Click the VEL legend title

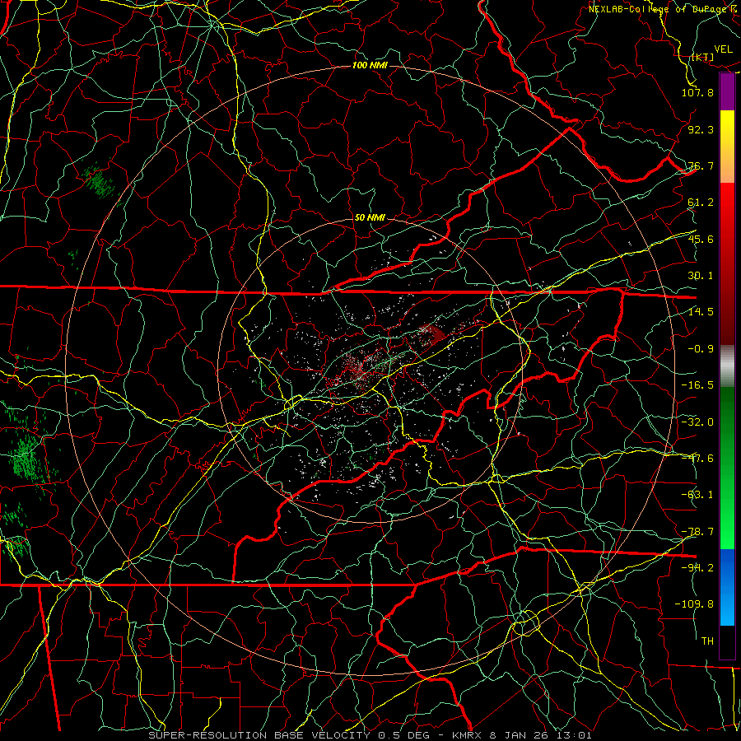pos(724,49)
